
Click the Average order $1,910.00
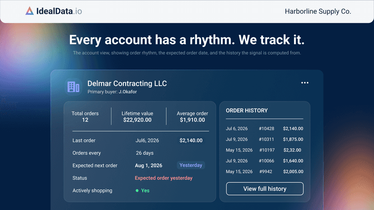point(192,120)
